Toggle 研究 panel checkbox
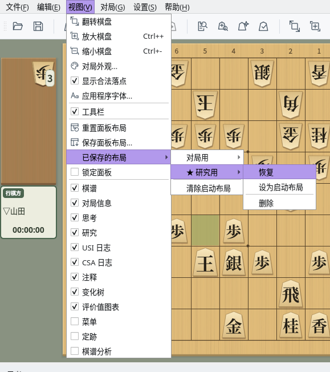The image size is (330, 372). (x=75, y=233)
